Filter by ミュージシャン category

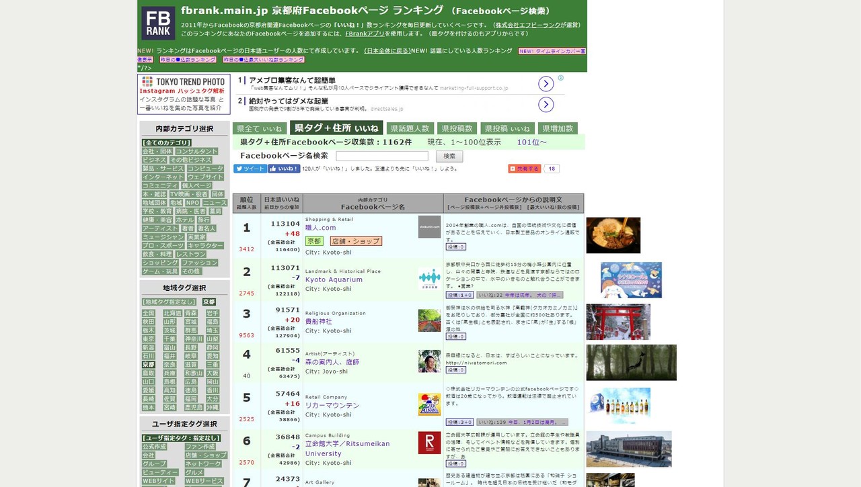(x=162, y=237)
